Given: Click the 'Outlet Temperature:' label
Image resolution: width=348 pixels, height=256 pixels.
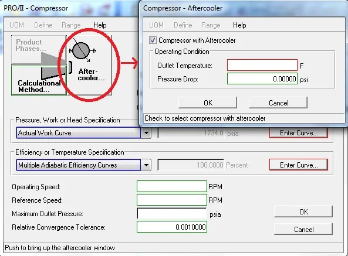Looking at the screenshot, I should click(185, 66).
